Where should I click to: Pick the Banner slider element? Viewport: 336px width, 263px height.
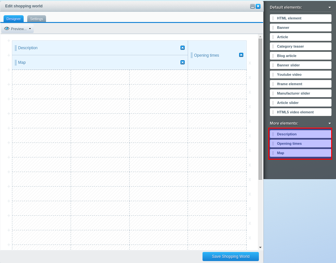300,65
